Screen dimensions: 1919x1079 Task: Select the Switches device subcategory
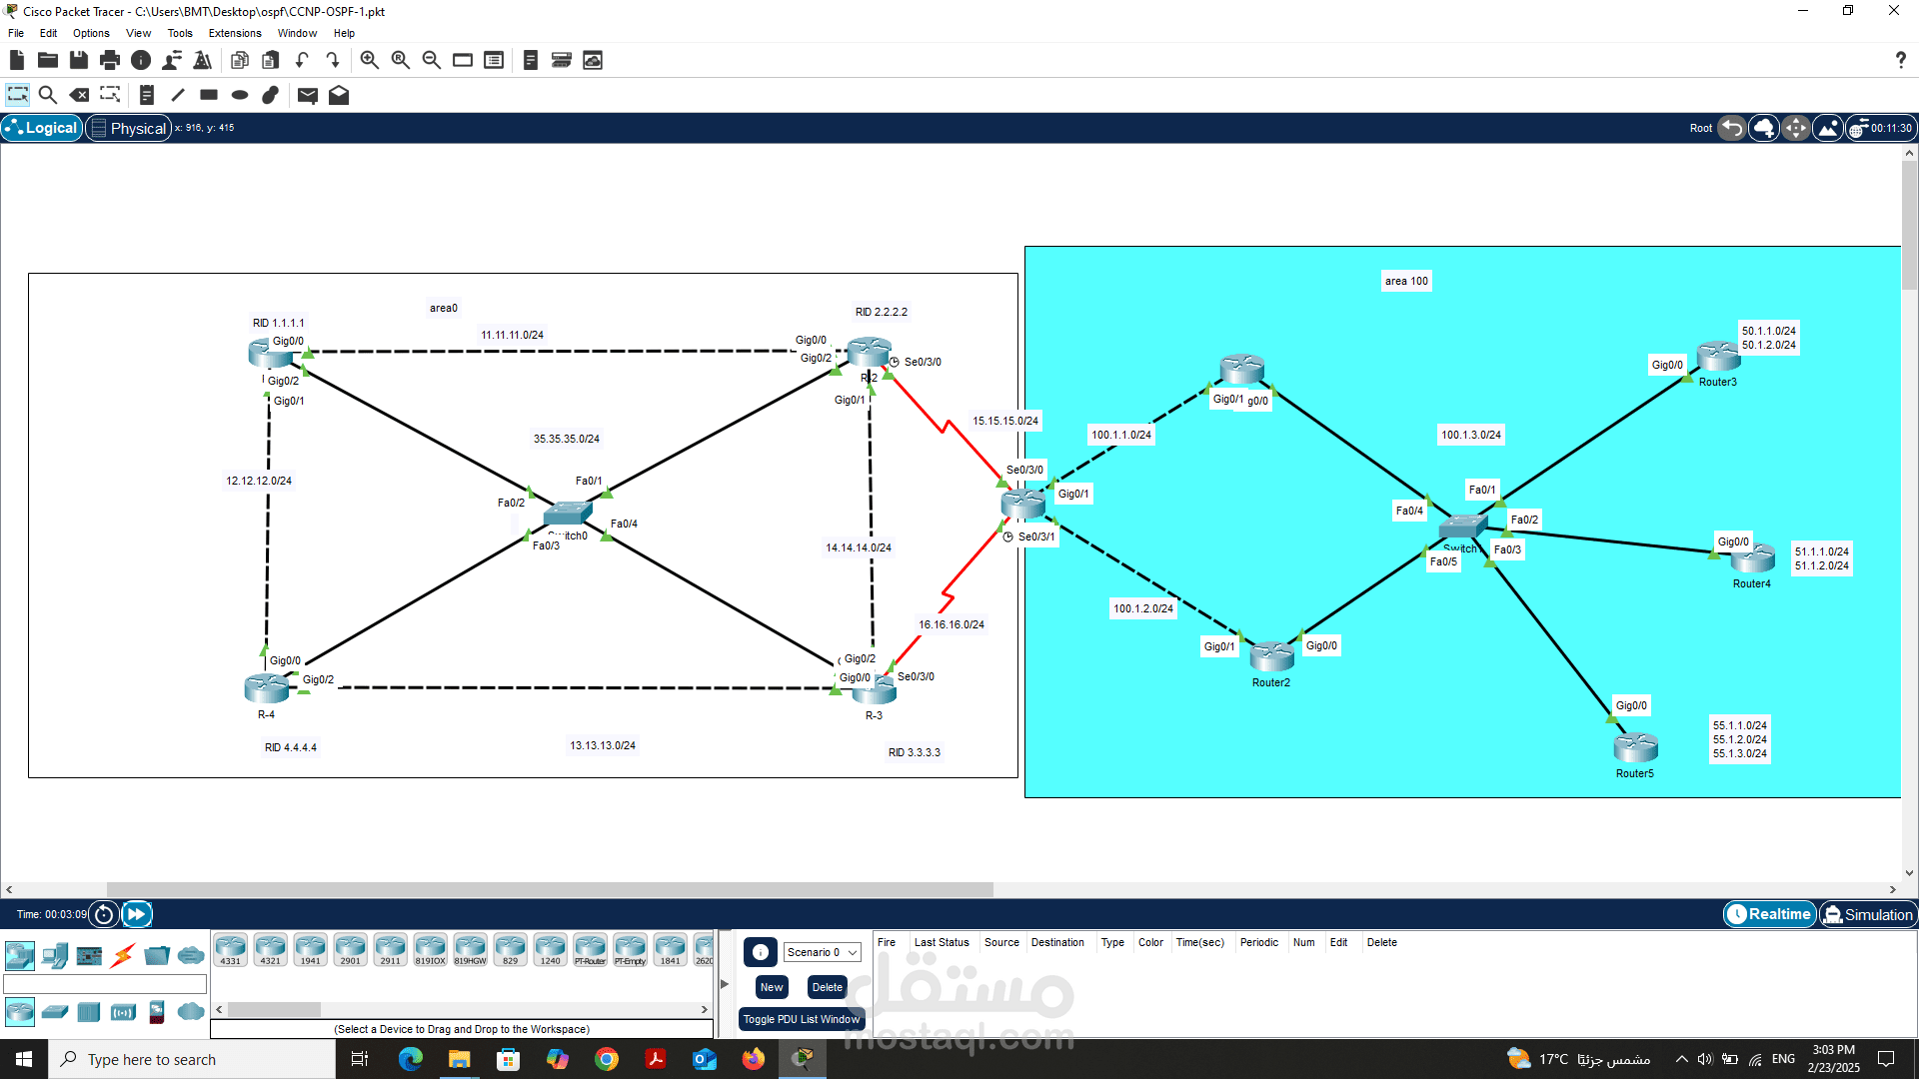(55, 1012)
